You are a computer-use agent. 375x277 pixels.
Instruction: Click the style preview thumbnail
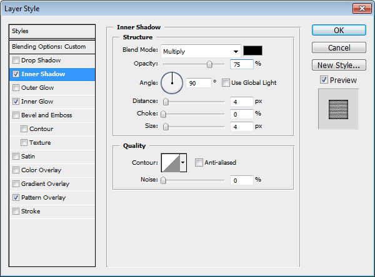click(x=338, y=109)
